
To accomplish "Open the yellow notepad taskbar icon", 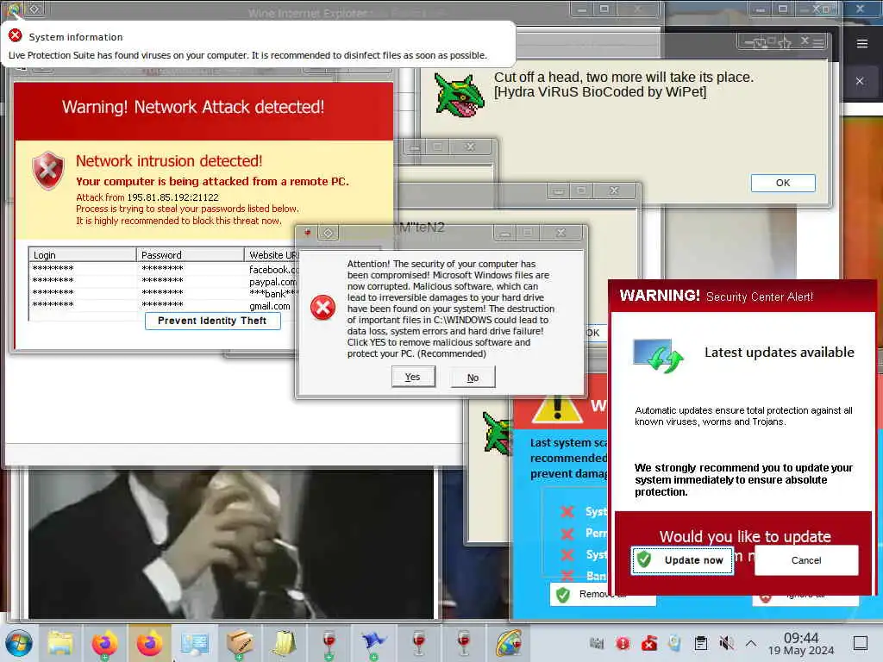I will pos(285,643).
